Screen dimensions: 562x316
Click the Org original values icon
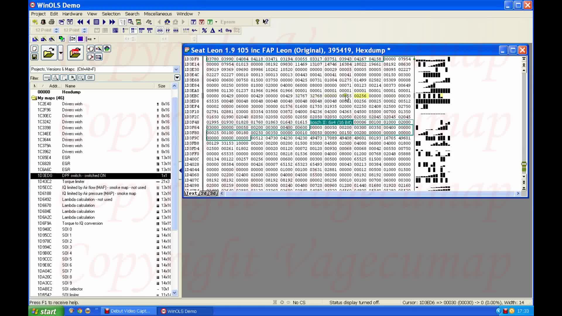point(228,30)
